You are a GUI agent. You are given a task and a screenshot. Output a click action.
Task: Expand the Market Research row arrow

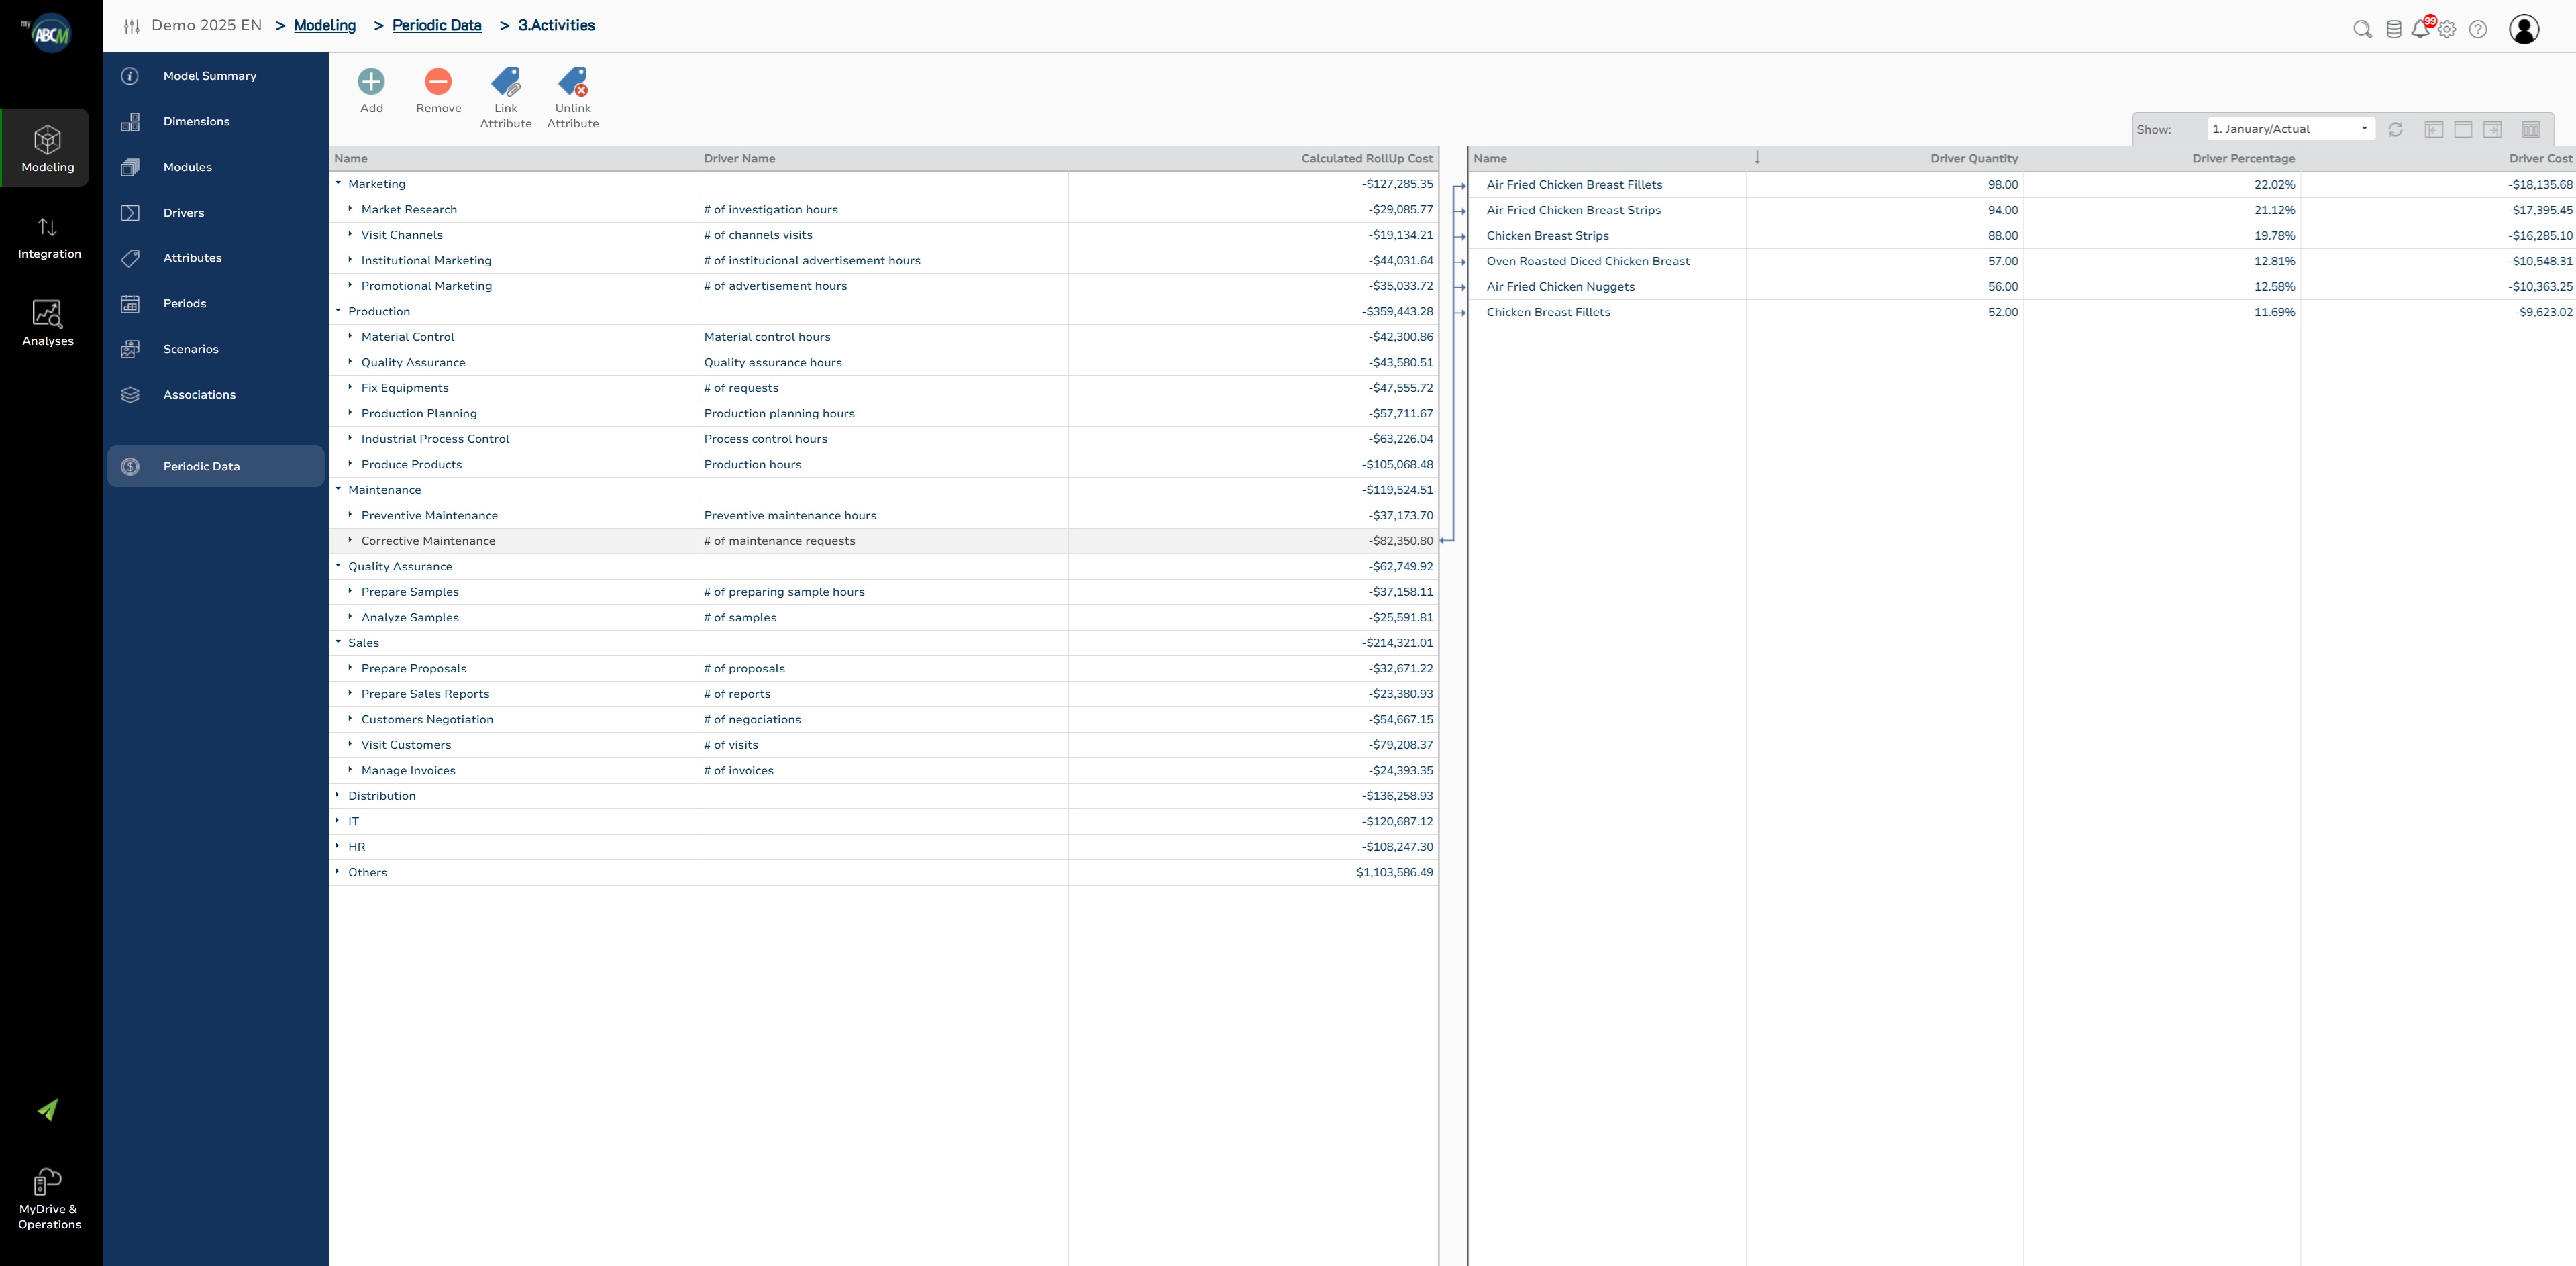tap(350, 209)
